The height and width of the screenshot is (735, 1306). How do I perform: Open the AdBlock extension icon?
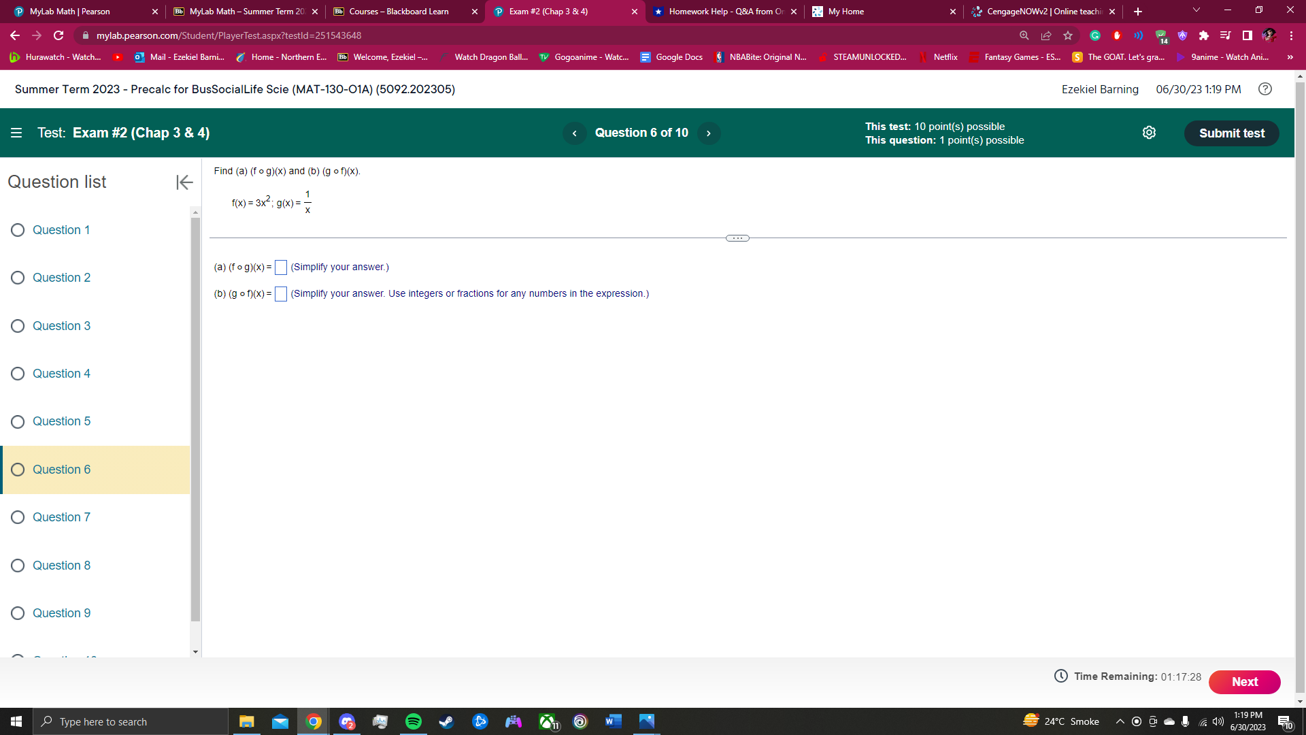[x=1116, y=35]
